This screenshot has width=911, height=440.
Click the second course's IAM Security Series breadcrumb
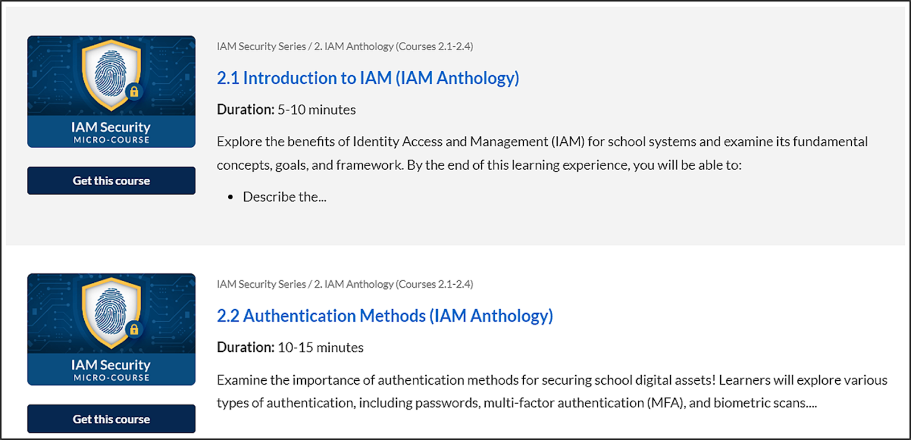(261, 285)
